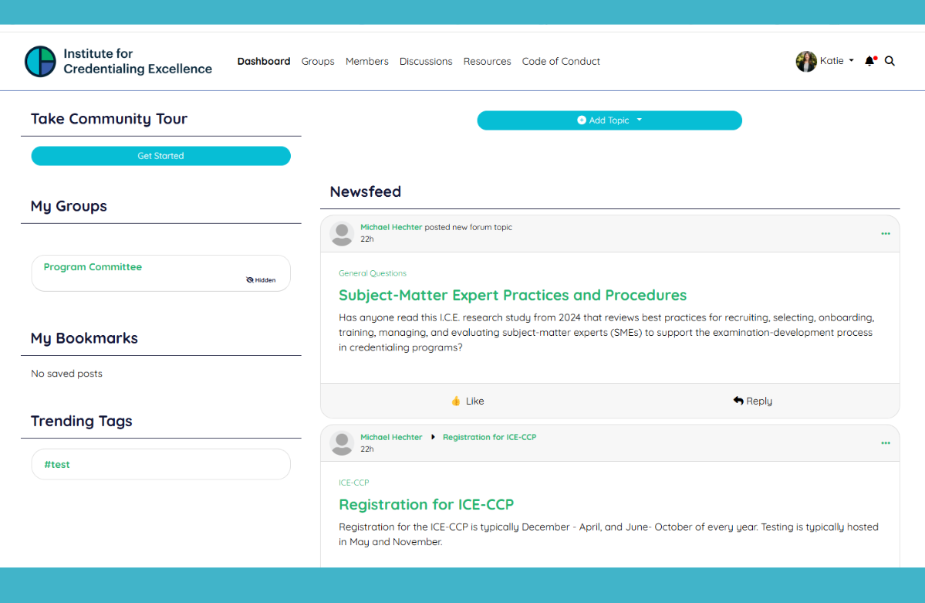Go to the Groups page
925x603 pixels.
pos(317,62)
